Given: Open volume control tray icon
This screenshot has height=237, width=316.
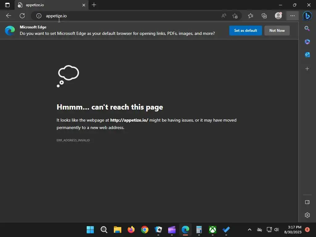Looking at the screenshot, I should click(276, 230).
